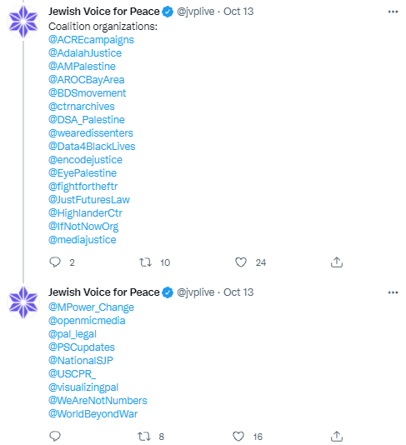Open the avatar on the second tweet
The image size is (406, 445).
click(23, 302)
